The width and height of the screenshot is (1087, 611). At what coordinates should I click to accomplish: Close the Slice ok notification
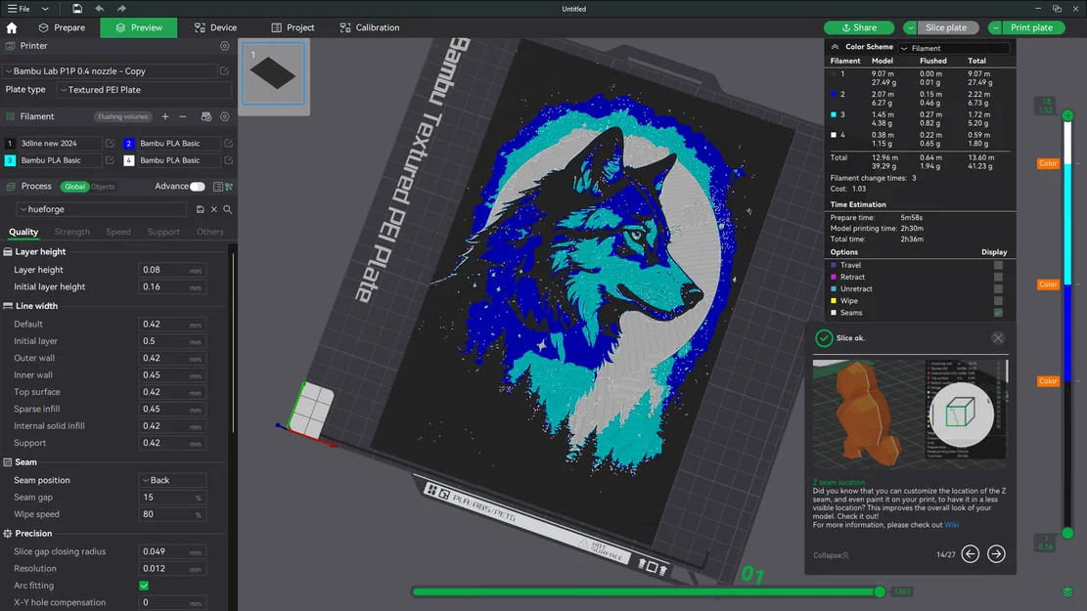[998, 338]
